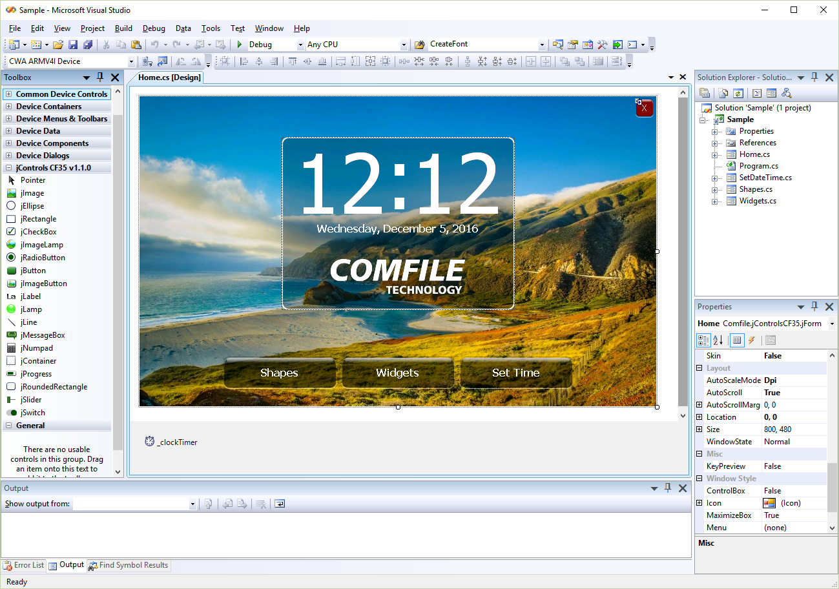
Task: Open the Debug configuration dropdown
Action: (300, 45)
